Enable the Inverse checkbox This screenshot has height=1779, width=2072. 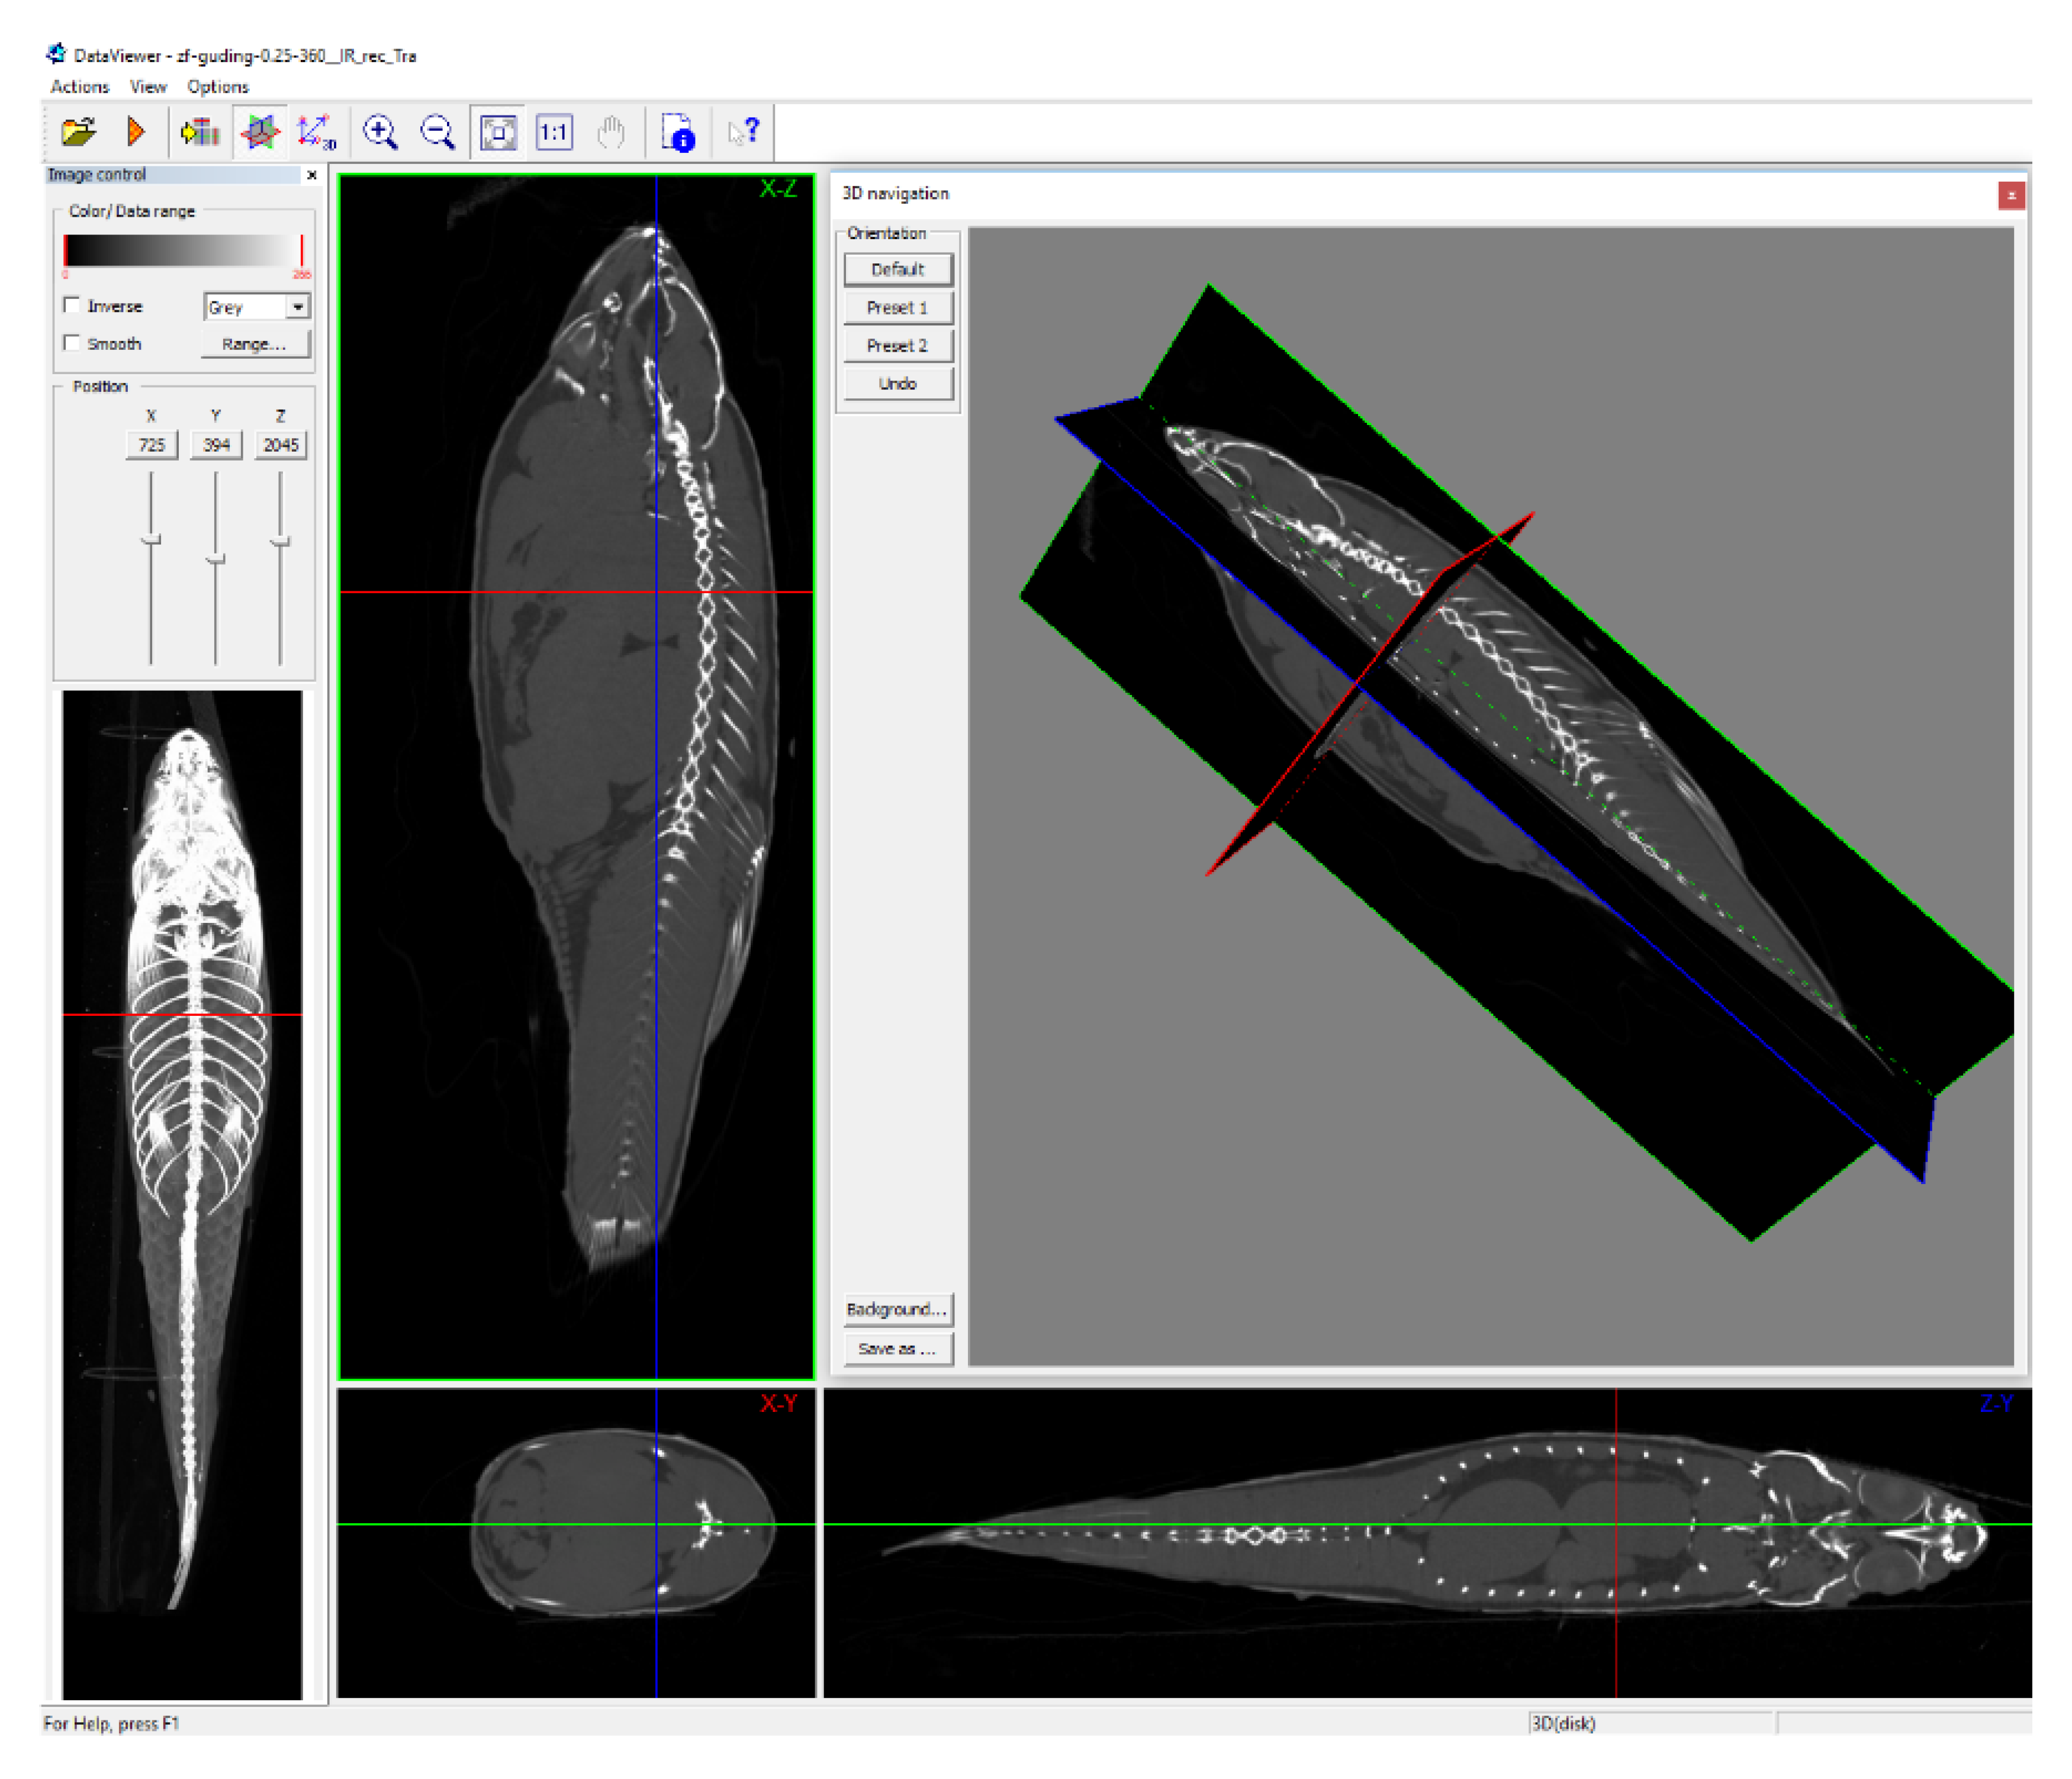tap(72, 305)
